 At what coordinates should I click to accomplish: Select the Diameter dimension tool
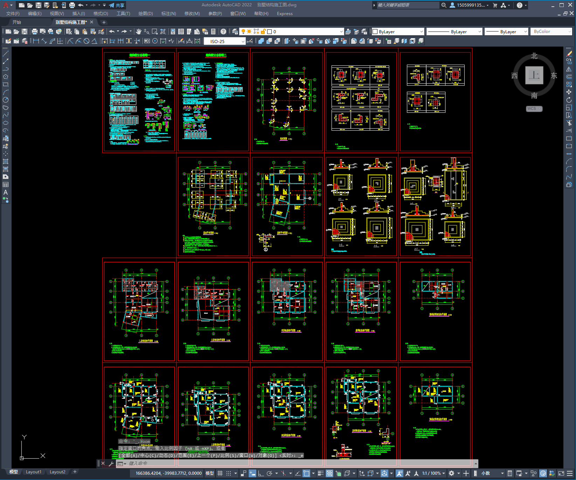[86, 41]
